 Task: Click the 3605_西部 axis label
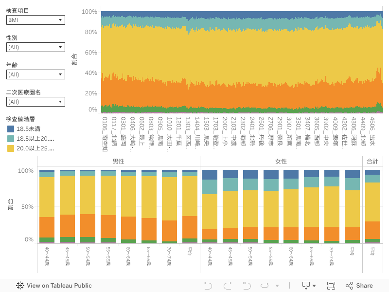[317, 131]
